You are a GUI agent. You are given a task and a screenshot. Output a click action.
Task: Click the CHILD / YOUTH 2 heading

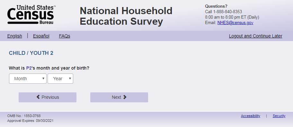[31, 53]
